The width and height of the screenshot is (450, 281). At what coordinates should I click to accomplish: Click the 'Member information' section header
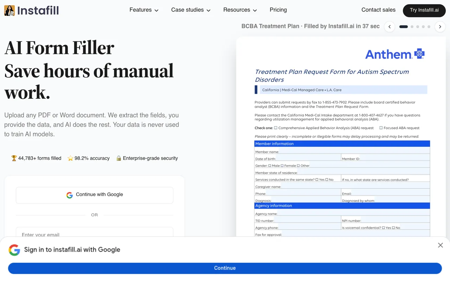click(x=342, y=144)
